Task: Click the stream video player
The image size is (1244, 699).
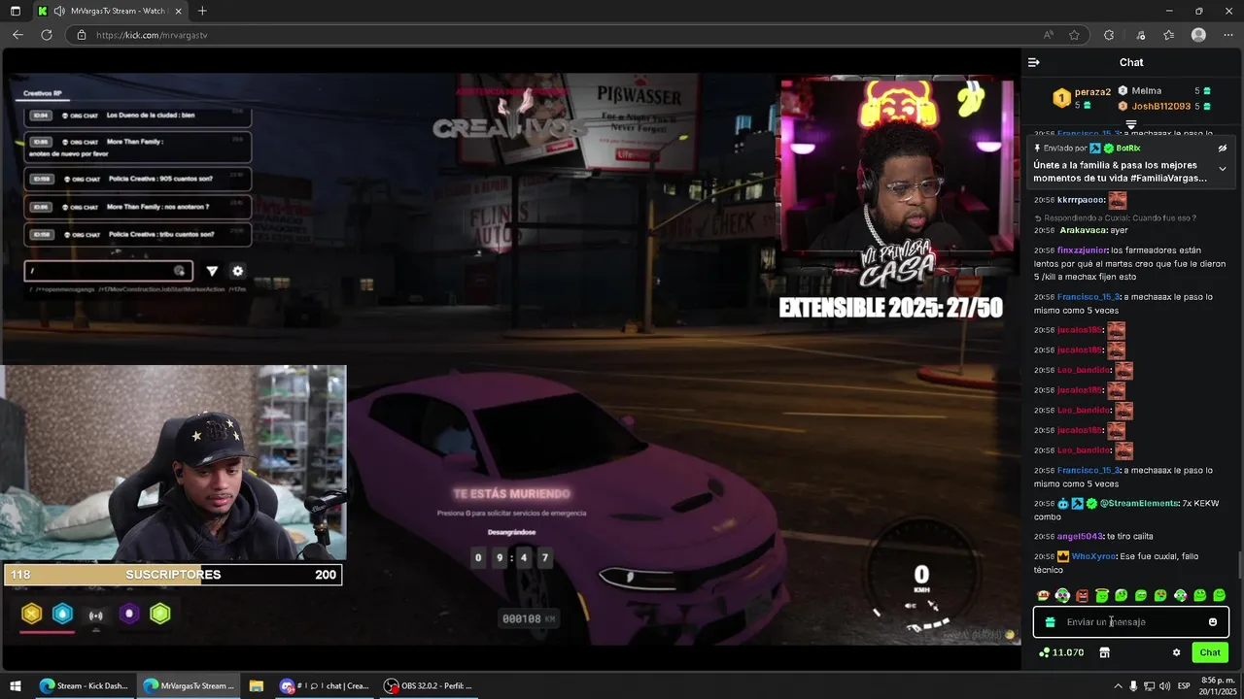Action: click(x=510, y=359)
